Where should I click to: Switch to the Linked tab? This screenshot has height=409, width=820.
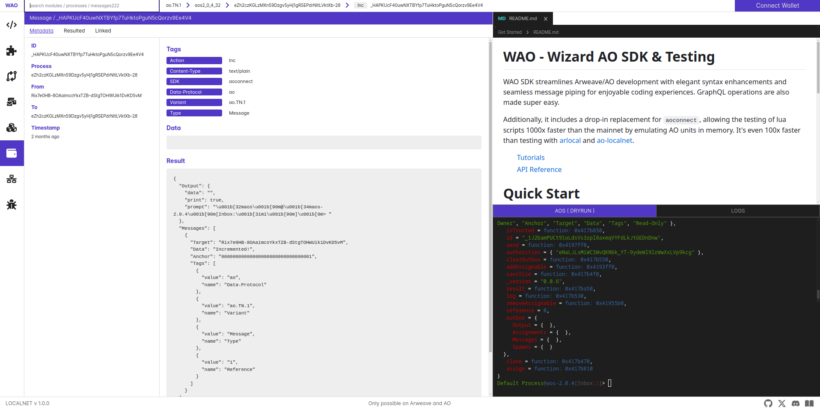point(103,31)
